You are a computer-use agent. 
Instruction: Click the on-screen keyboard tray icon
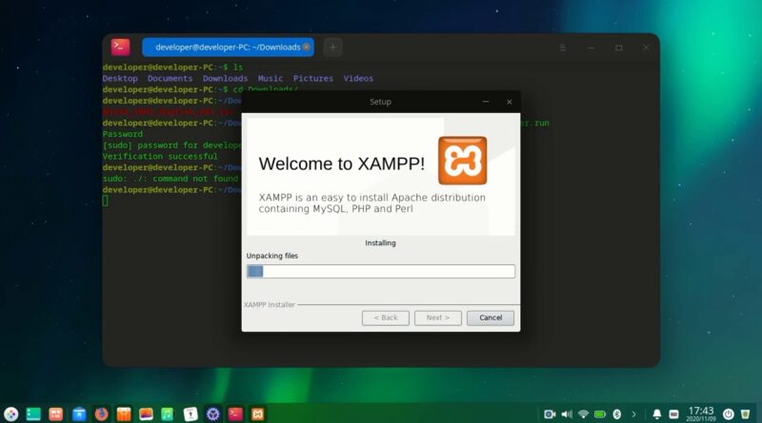click(x=673, y=414)
